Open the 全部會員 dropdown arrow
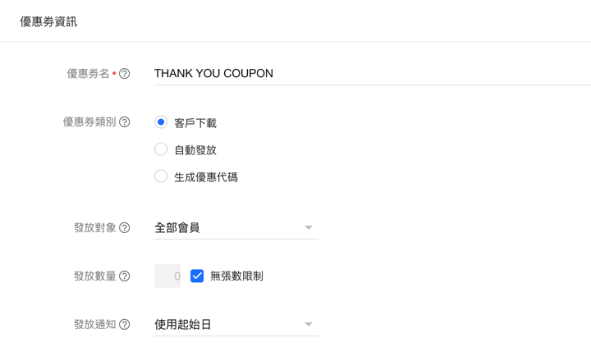The height and width of the screenshot is (361, 591). pos(309,228)
